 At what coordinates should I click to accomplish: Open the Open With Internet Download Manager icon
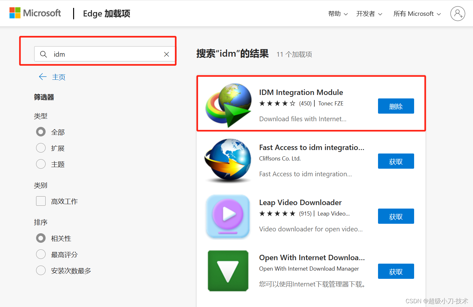pyautogui.click(x=228, y=271)
